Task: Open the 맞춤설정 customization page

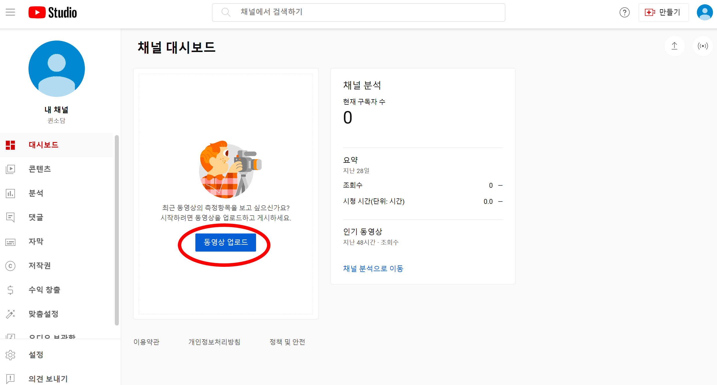Action: point(43,314)
